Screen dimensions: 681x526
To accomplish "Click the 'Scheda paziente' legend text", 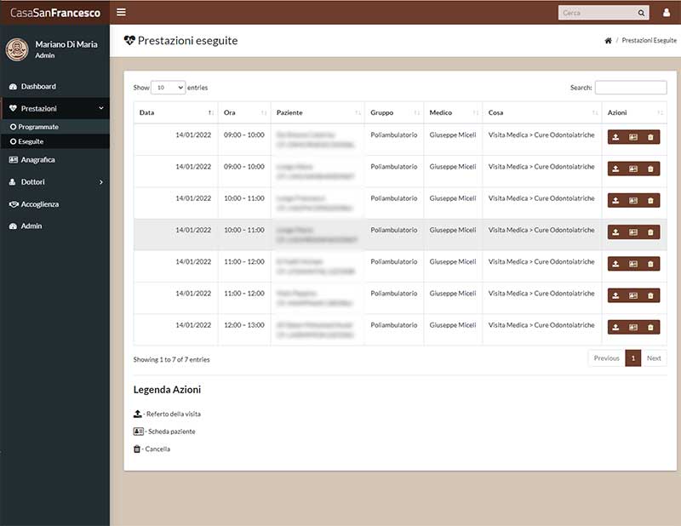I will (172, 432).
